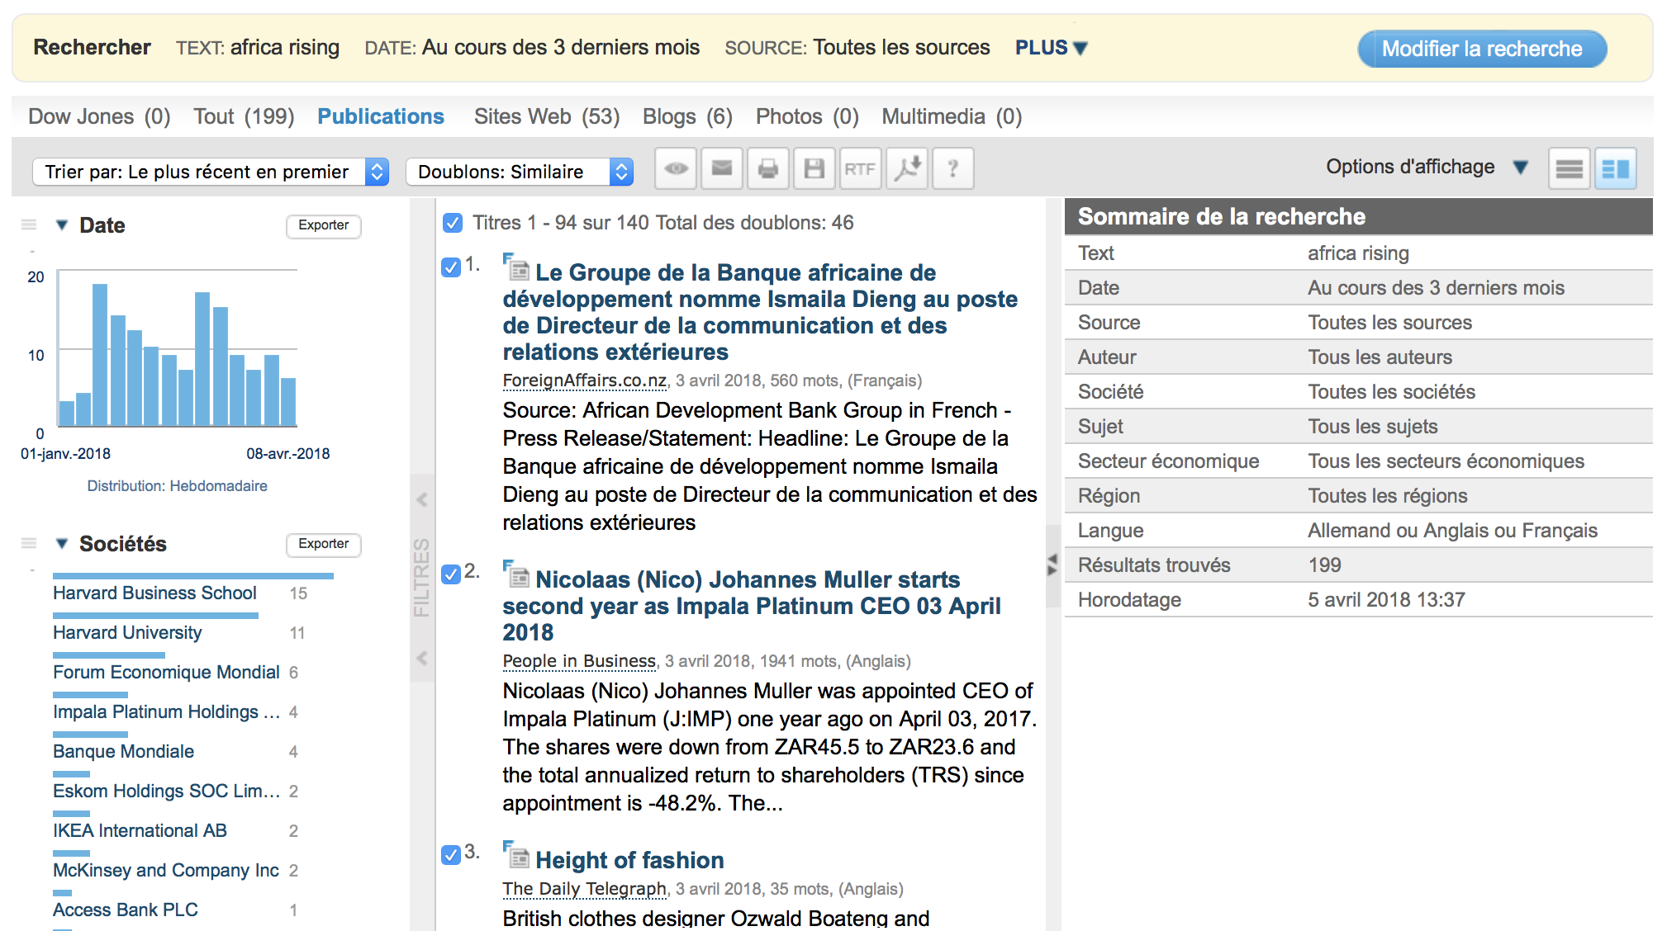Click the save floppy disk icon
This screenshot has height=931, width=1667.
point(815,169)
